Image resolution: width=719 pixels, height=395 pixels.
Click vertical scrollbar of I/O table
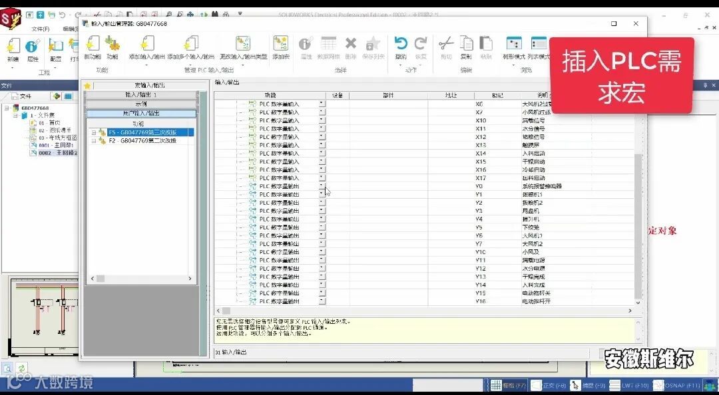[638, 226]
